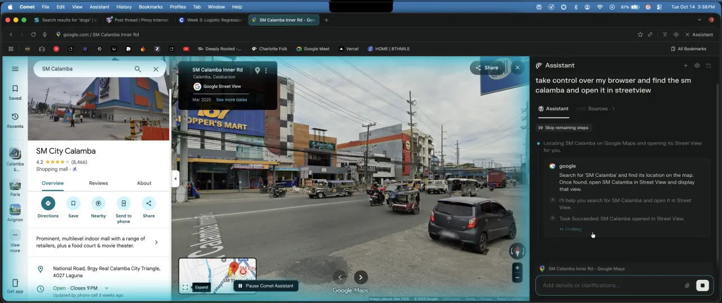Click the Street View compass
This screenshot has height=303, width=722.
517,251
